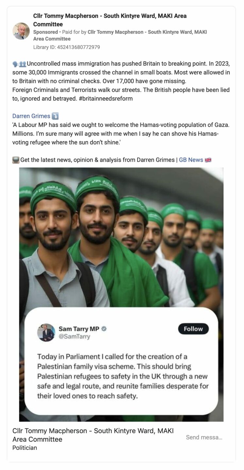Click the Follow button on Sam Tarry's tweet

(x=193, y=329)
